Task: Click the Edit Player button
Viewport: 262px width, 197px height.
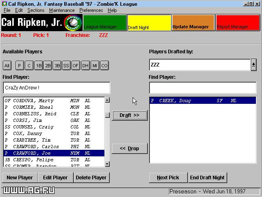Action: (x=55, y=178)
